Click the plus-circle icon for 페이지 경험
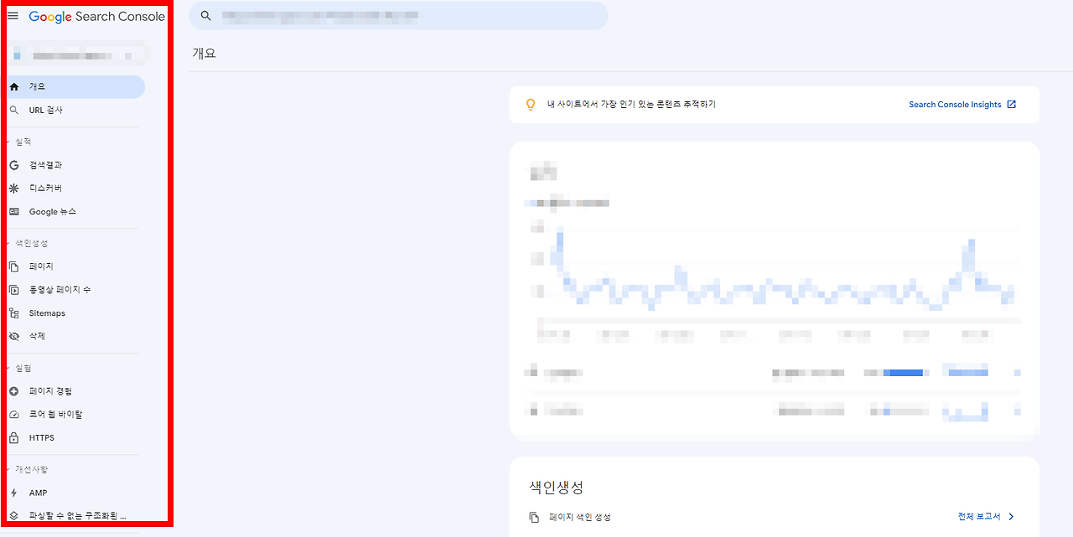Viewport: 1073px width, 537px height. [13, 391]
